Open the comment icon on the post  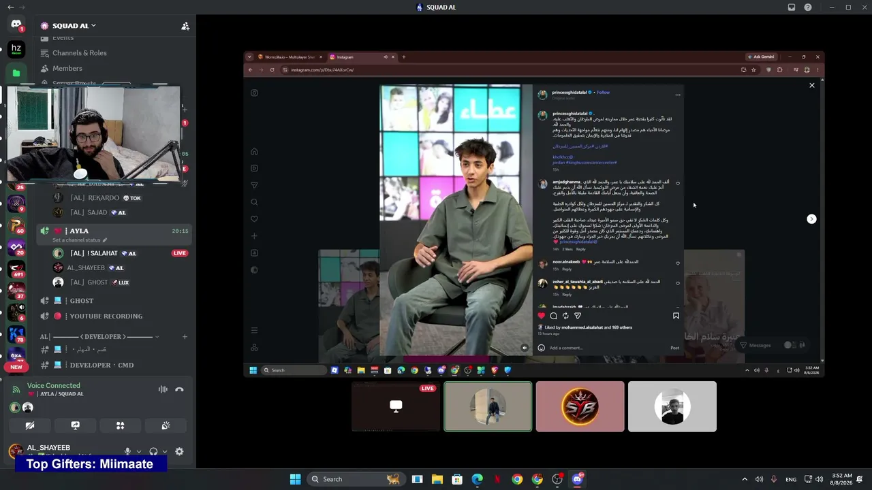pyautogui.click(x=553, y=316)
